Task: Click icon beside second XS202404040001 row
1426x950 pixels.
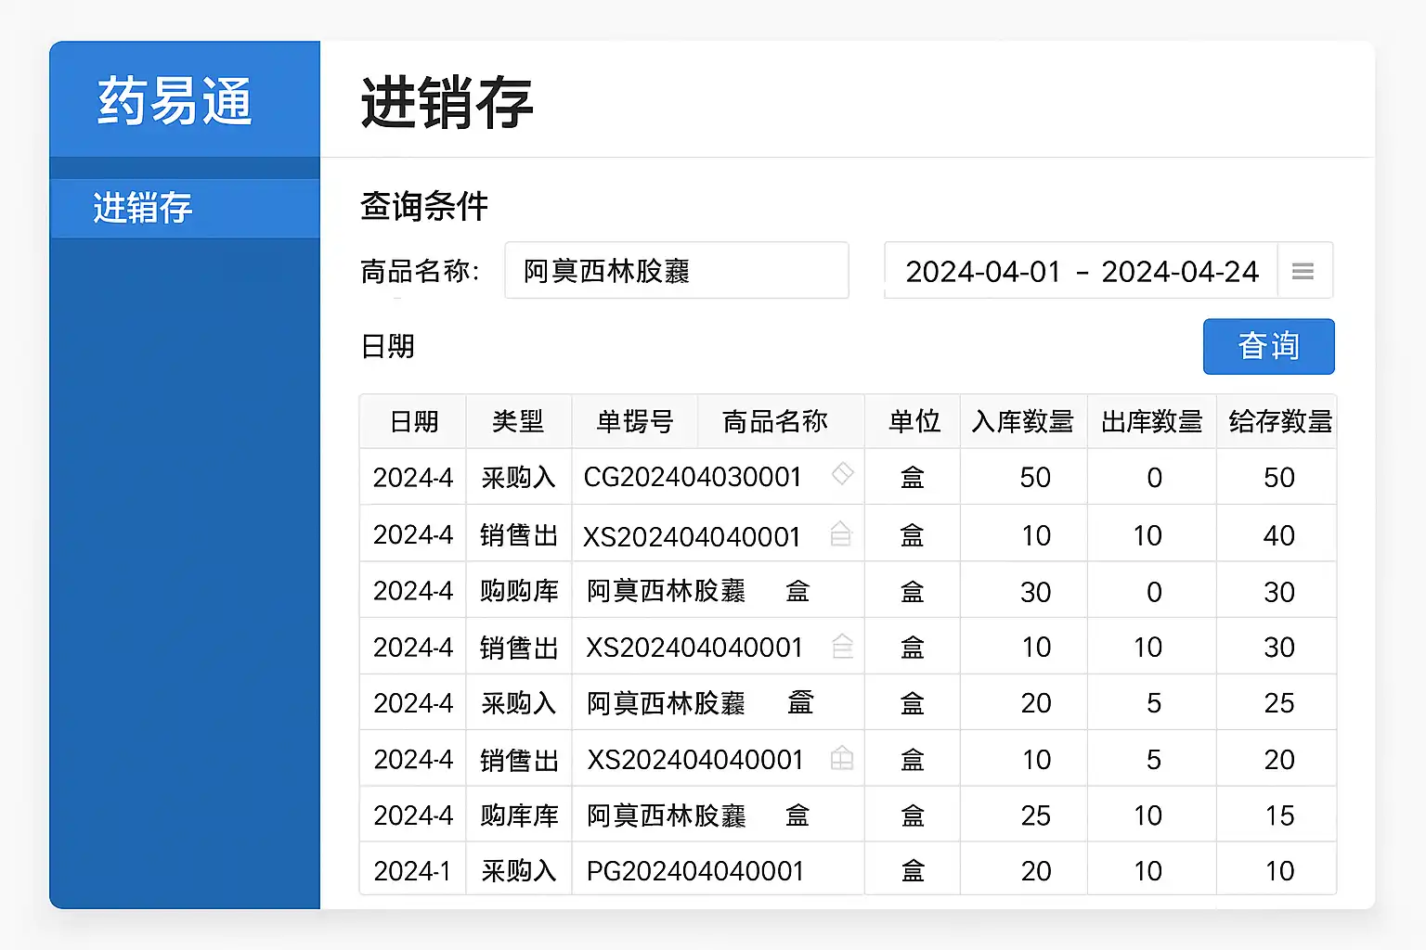Action: coord(842,646)
